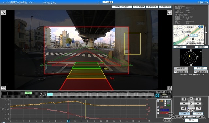Adjust the playback speed slider
The height and width of the screenshot is (123, 209).
tap(191, 108)
